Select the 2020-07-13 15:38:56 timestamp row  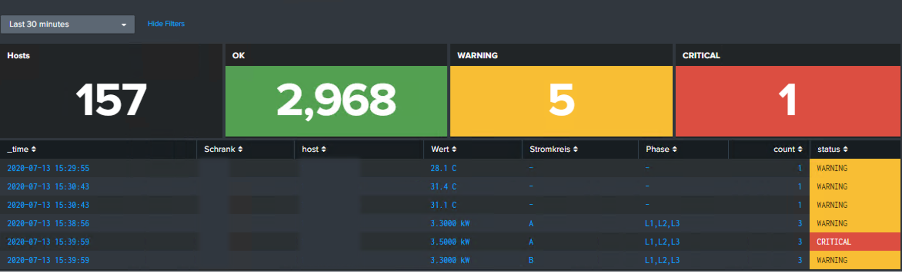pos(48,223)
